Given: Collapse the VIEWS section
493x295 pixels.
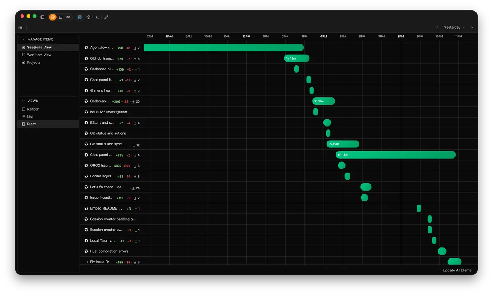Looking at the screenshot, I should coord(23,101).
